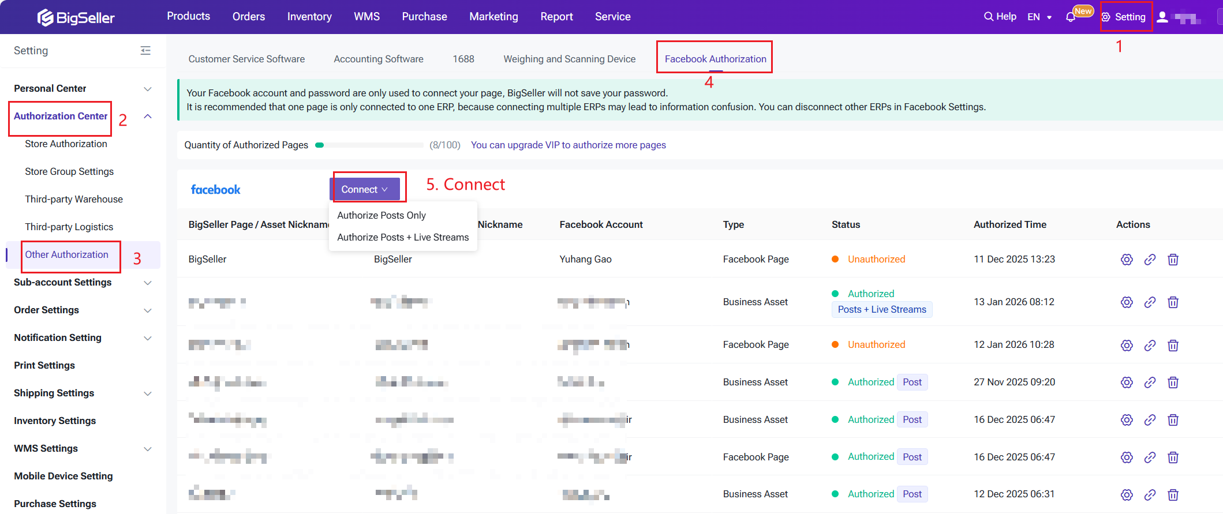Viewport: 1223px width, 514px height.
Task: Click the upgrade VIP to authorize more pages link
Action: pyautogui.click(x=568, y=145)
